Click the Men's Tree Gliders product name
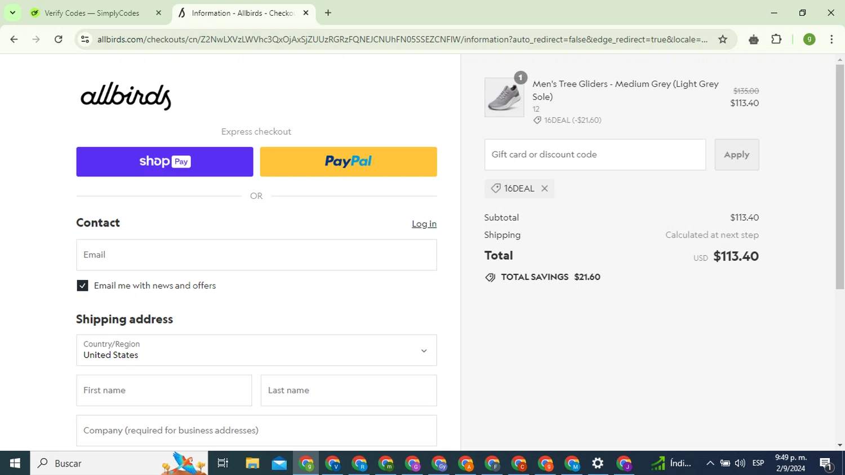This screenshot has height=475, width=845. [625, 90]
